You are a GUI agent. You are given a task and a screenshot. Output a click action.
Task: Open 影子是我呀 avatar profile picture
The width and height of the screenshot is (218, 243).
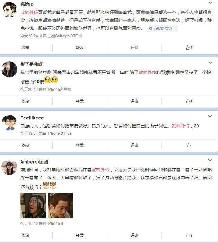pos(9,69)
